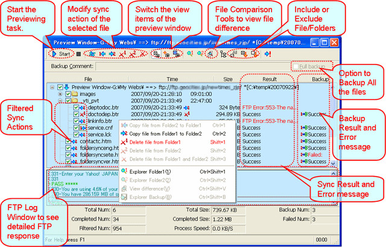The height and width of the screenshot is (247, 386).
Task: Uncheck the linkinfo.btr checkbox
Action: pyautogui.click(x=77, y=121)
